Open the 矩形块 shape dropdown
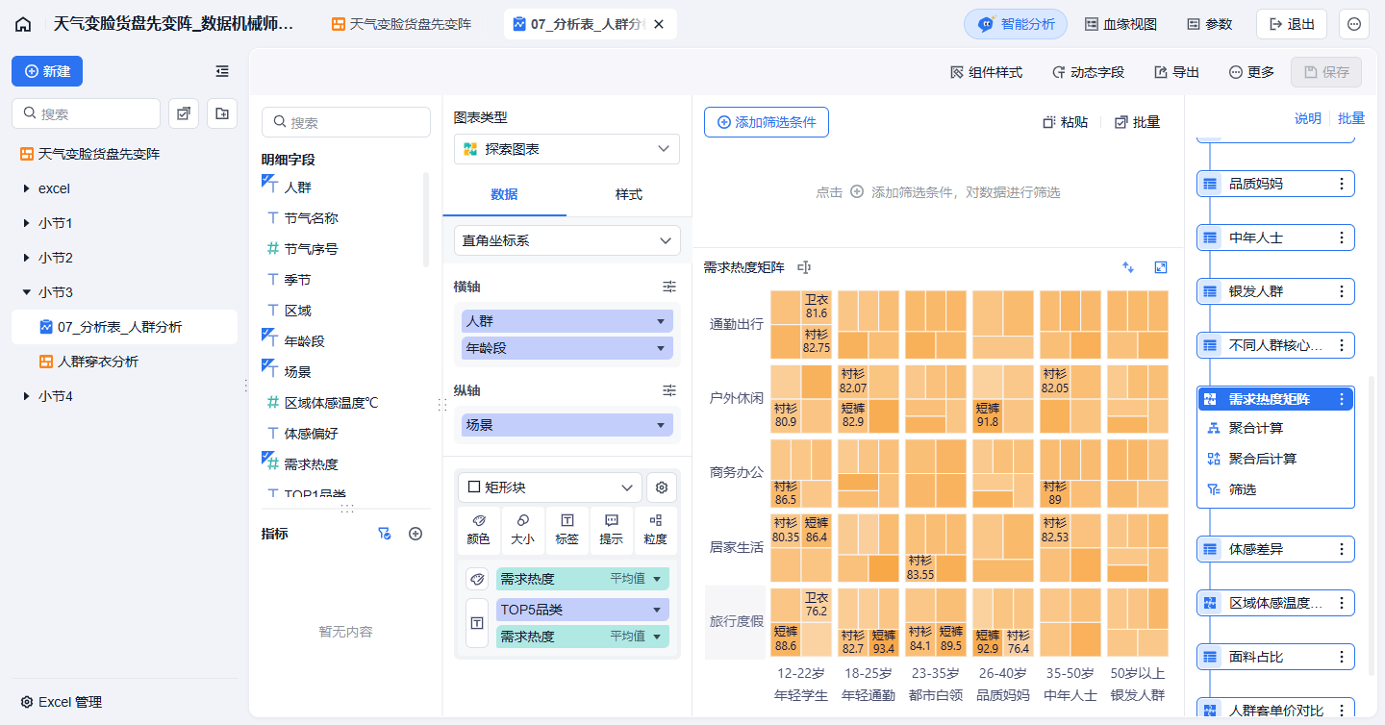The width and height of the screenshot is (1385, 725). click(x=549, y=487)
